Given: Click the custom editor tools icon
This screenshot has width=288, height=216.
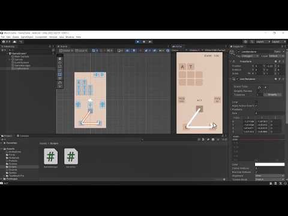Looking at the screenshot, I should tap(60, 83).
